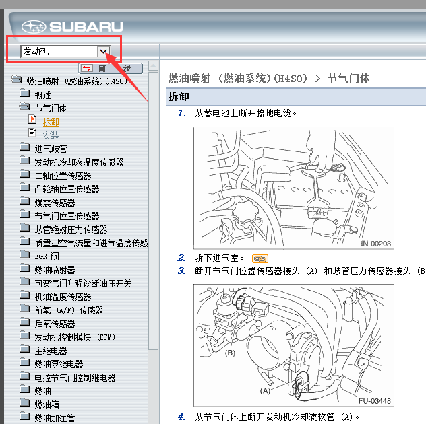Select the 燃油泵继电器 folder
Image resolution: width=426 pixels, height=424 pixels.
(59, 364)
